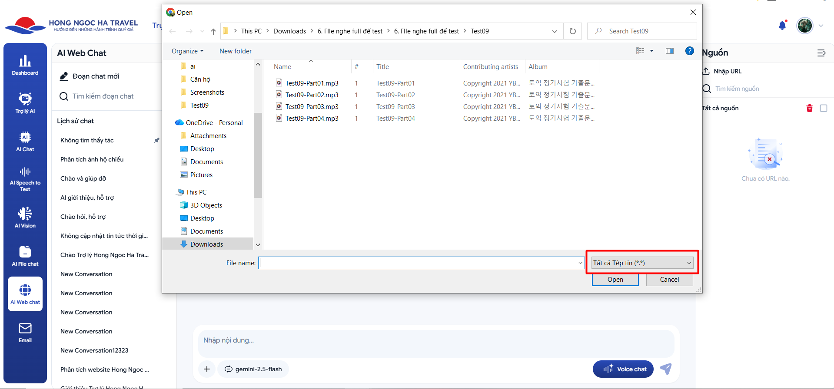Tick the Tất cả nguồn checkbox
The image size is (834, 389).
click(823, 108)
